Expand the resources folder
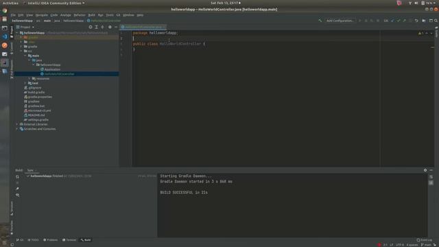The image size is (439, 247). 29,79
